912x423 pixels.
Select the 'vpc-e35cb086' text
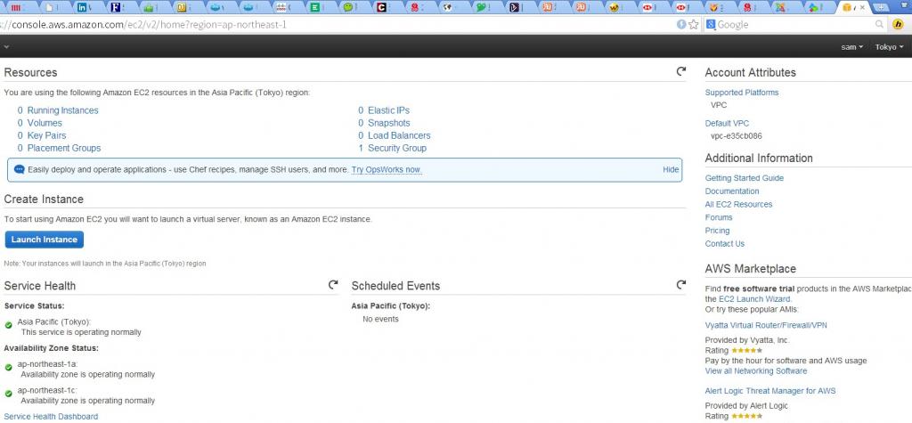(x=737, y=136)
